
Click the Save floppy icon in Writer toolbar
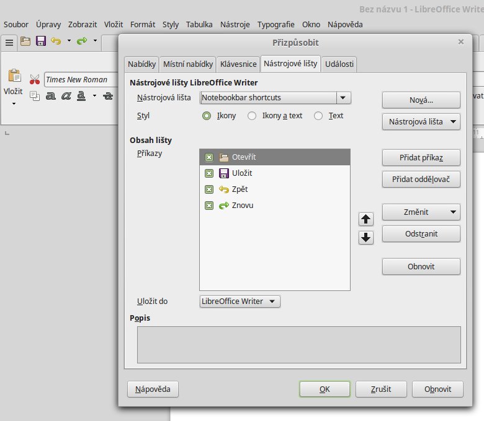coord(41,41)
